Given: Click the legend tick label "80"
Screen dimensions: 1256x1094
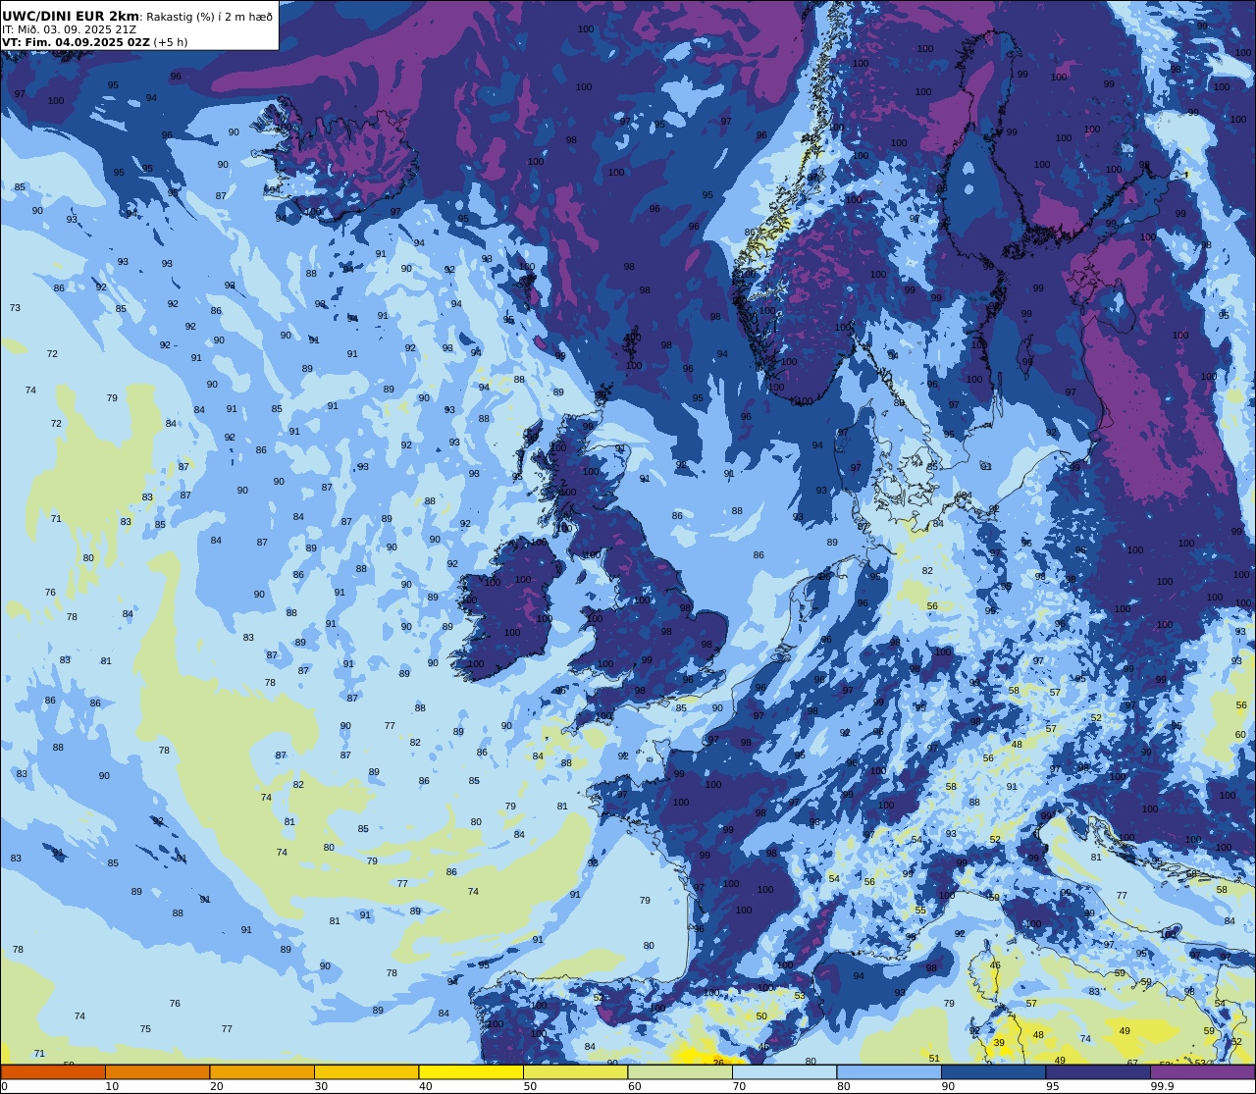Looking at the screenshot, I should pos(843,1086).
